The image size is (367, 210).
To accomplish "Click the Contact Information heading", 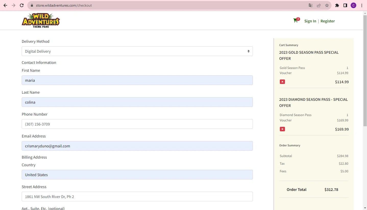I will click(39, 63).
